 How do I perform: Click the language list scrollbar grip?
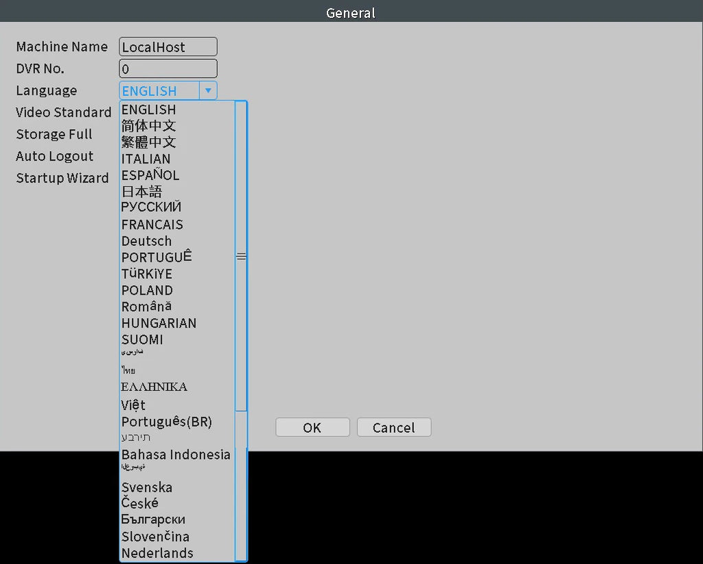pyautogui.click(x=241, y=256)
